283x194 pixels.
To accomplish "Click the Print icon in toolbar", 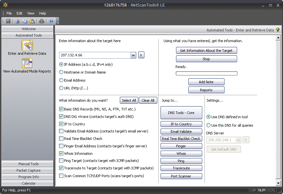I will pos(42,21).
